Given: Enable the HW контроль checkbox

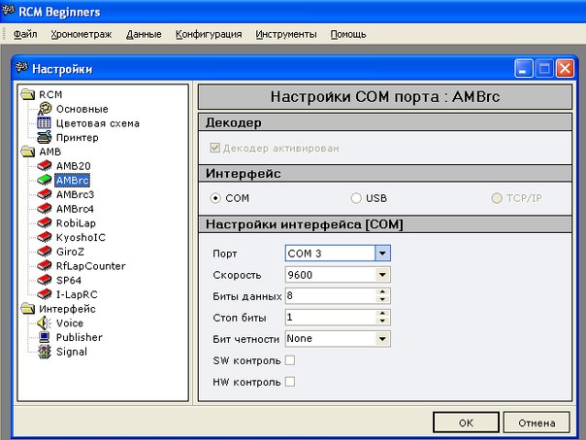Looking at the screenshot, I should point(290,382).
